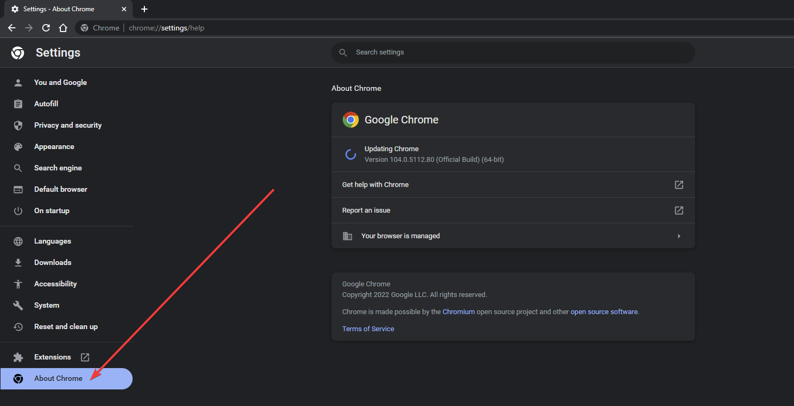Image resolution: width=794 pixels, height=406 pixels.
Task: Click the Accessibility figure icon
Action: 18,284
